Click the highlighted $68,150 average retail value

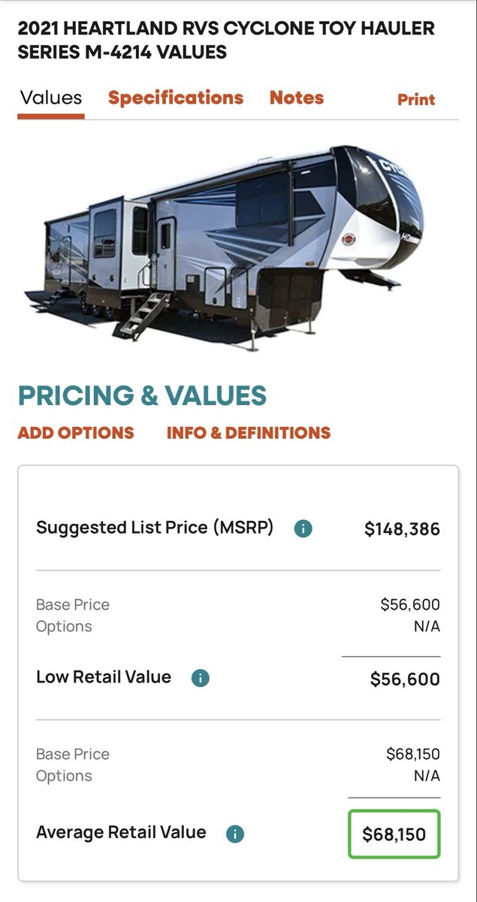click(394, 834)
